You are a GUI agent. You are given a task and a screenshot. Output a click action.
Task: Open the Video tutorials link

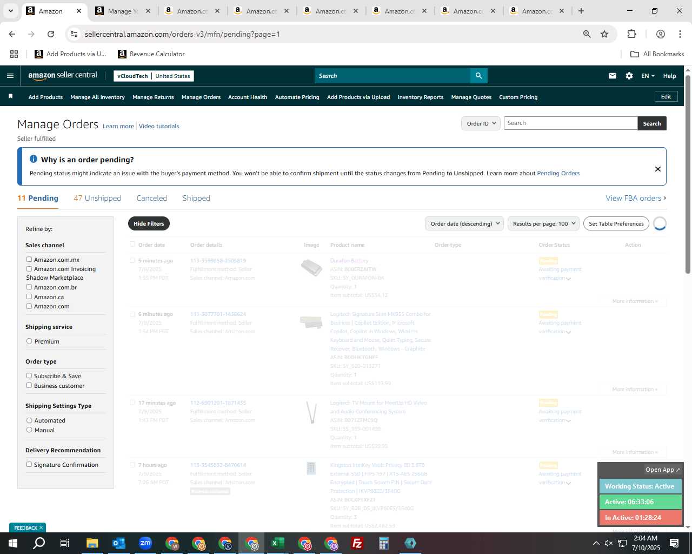pos(159,126)
